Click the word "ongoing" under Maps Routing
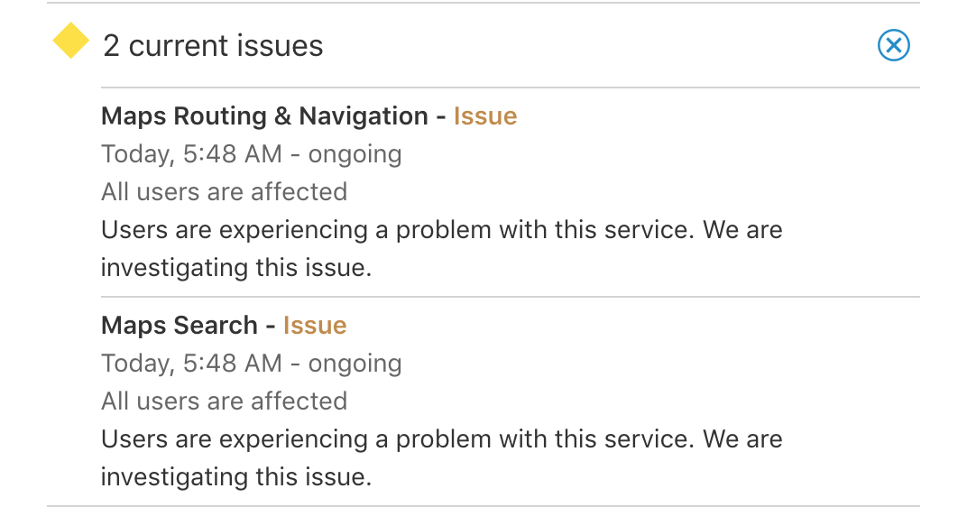This screenshot has width=967, height=507. pyautogui.click(x=355, y=155)
